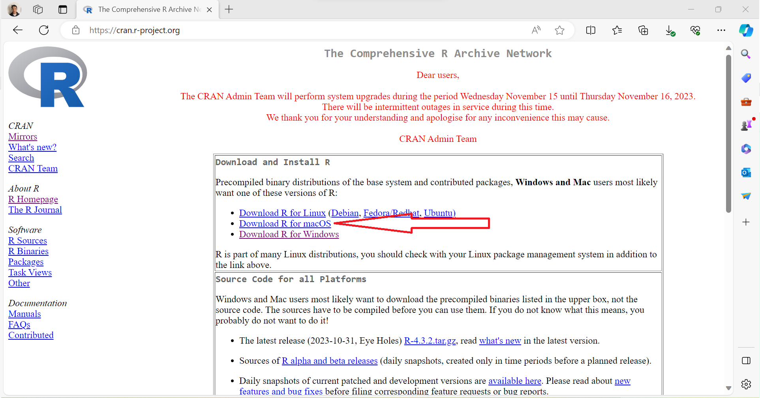Image resolution: width=760 pixels, height=398 pixels.
Task: Show the Downloads panel
Action: tap(670, 30)
